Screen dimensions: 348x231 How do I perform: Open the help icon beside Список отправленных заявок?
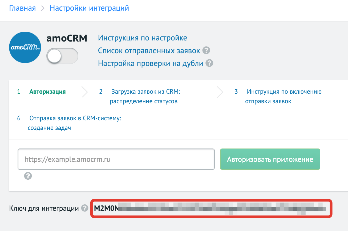tap(206, 50)
